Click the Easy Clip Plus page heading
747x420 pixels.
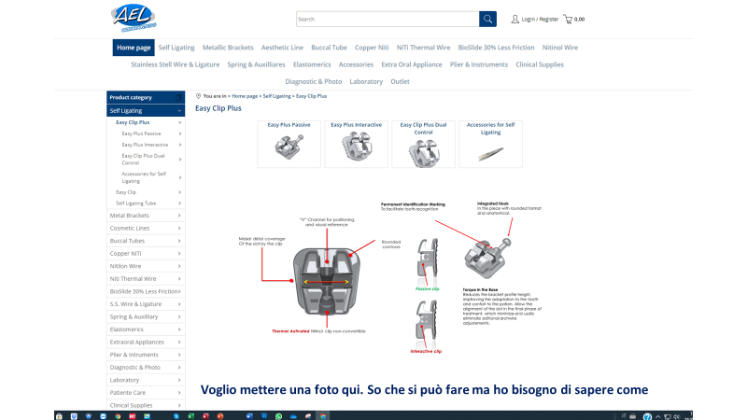tap(218, 108)
